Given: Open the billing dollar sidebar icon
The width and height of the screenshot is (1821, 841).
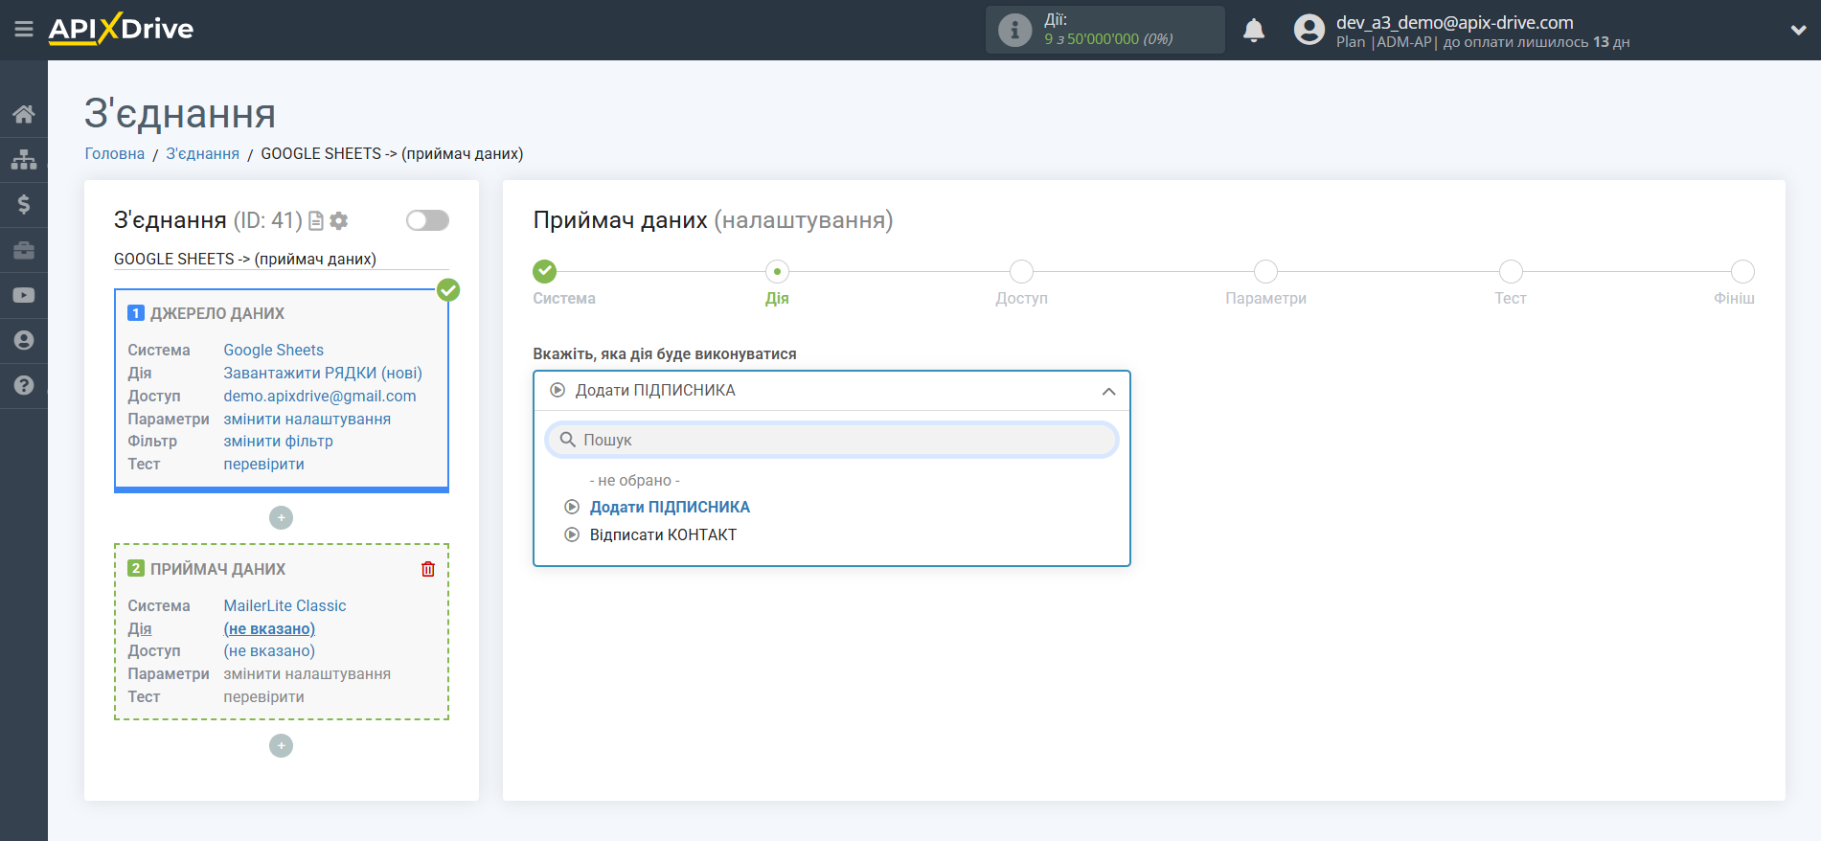Looking at the screenshot, I should [x=24, y=204].
